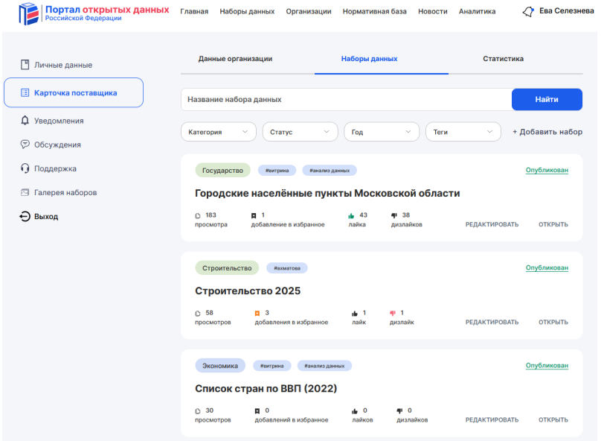Click the Государство category tag
The height and width of the screenshot is (441, 601).
222,171
